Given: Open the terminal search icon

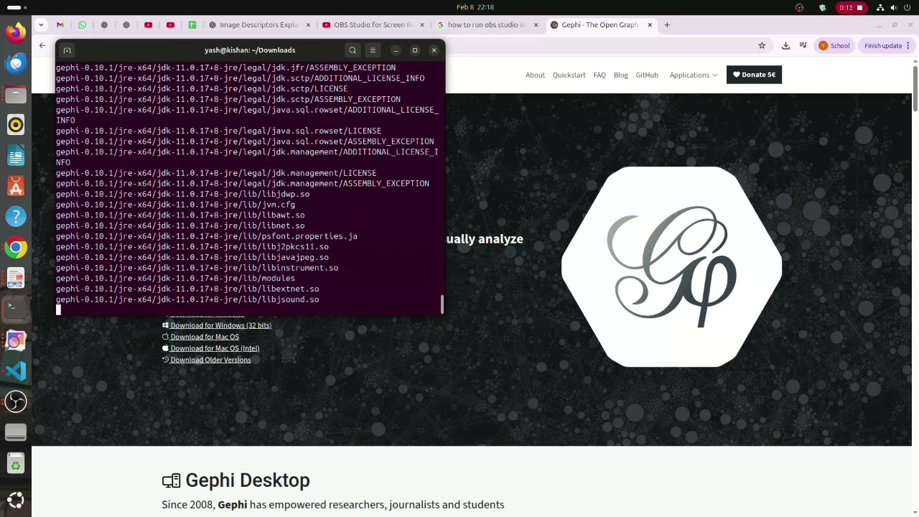Looking at the screenshot, I should [x=353, y=50].
